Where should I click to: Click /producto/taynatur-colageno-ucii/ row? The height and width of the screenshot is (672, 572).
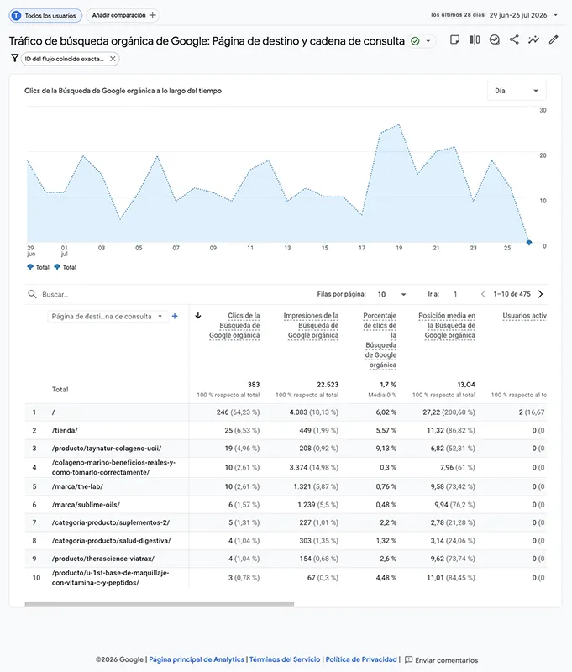pyautogui.click(x=286, y=449)
